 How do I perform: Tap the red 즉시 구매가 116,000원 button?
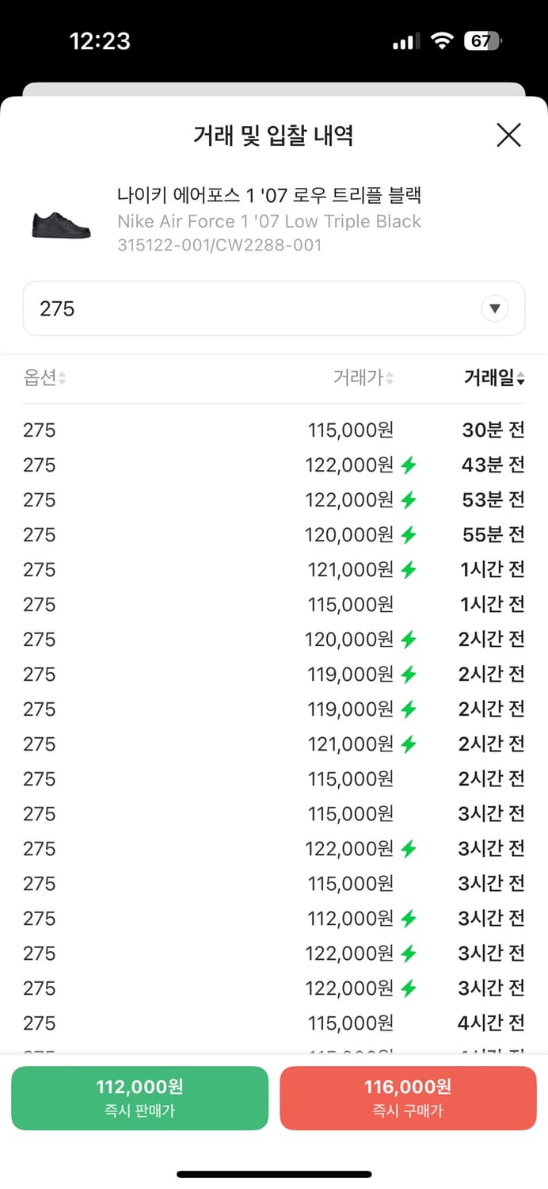[408, 1098]
